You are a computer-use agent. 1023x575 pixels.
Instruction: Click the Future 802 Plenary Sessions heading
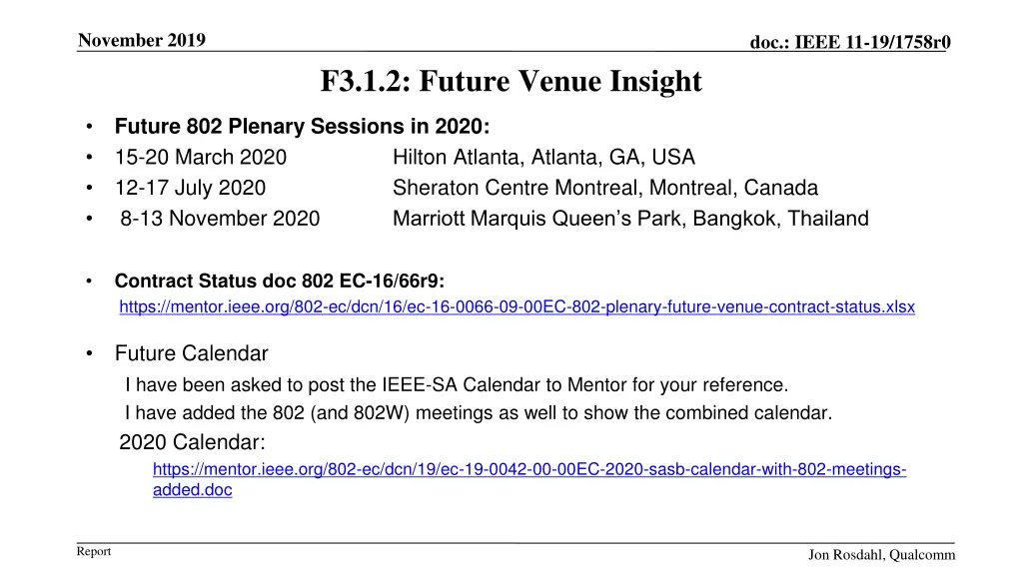[302, 126]
